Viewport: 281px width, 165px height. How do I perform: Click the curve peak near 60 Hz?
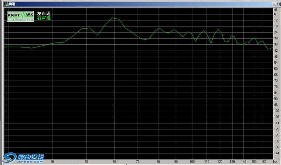[x=113, y=18]
